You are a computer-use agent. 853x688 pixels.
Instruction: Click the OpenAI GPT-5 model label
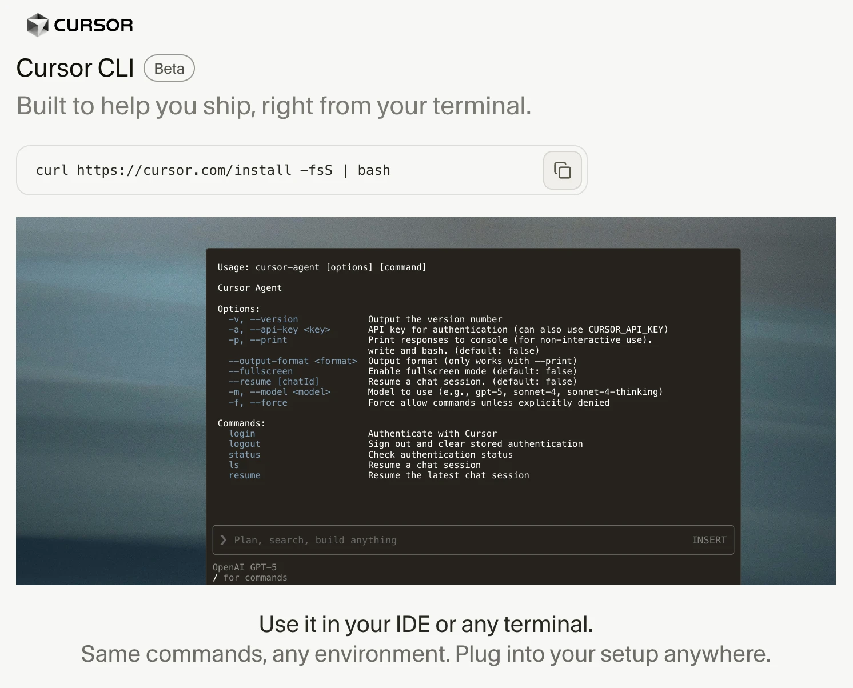click(245, 567)
